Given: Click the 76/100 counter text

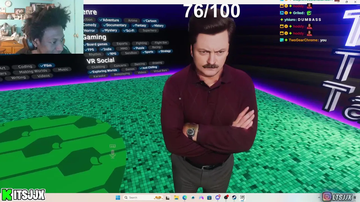Looking at the screenshot, I should coord(212,11).
